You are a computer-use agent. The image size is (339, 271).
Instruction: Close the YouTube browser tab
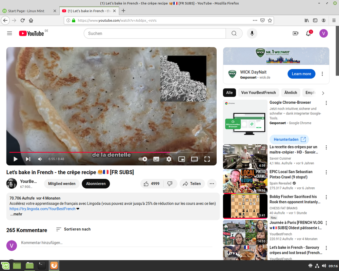click(x=114, y=11)
